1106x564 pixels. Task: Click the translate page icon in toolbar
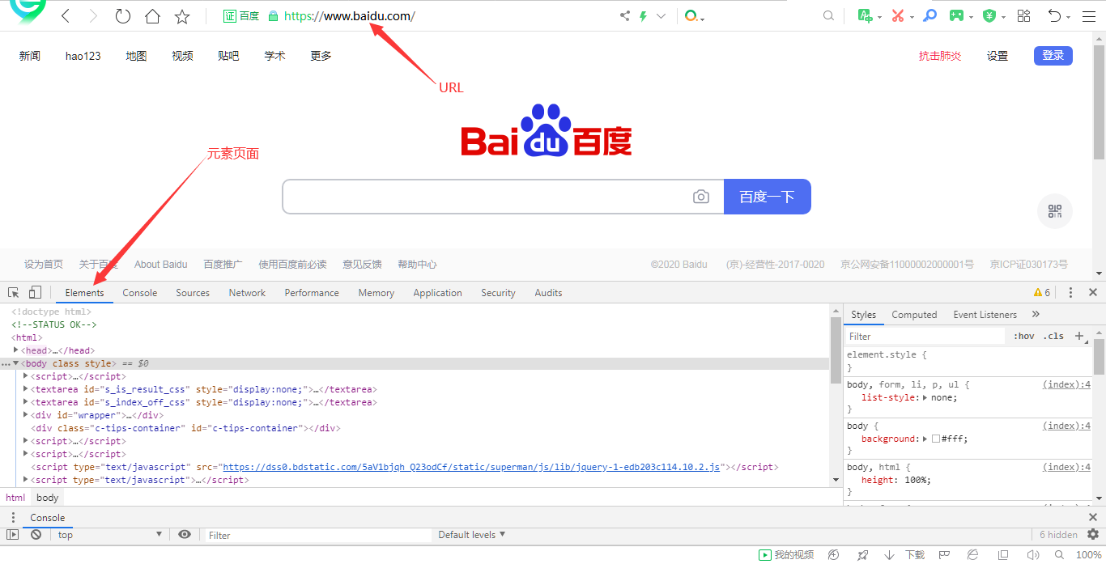866,15
